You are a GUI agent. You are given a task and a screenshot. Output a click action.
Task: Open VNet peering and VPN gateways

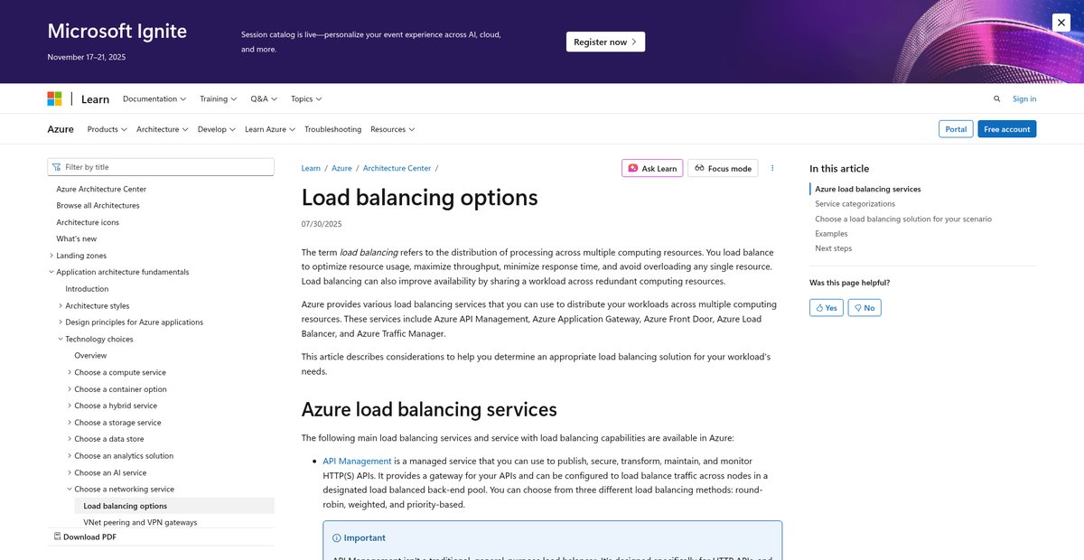[x=140, y=522]
